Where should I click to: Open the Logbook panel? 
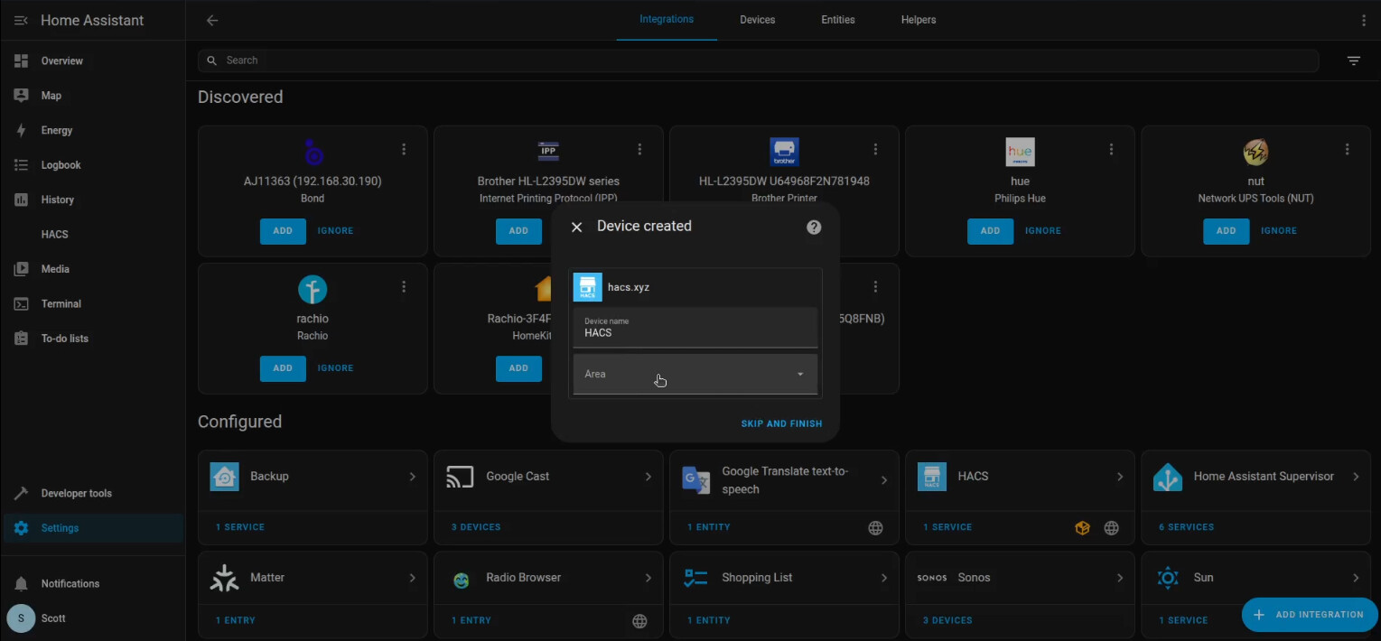[x=93, y=165]
